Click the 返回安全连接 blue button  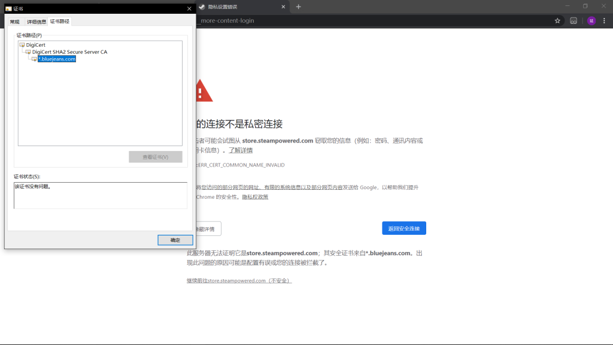(x=403, y=228)
